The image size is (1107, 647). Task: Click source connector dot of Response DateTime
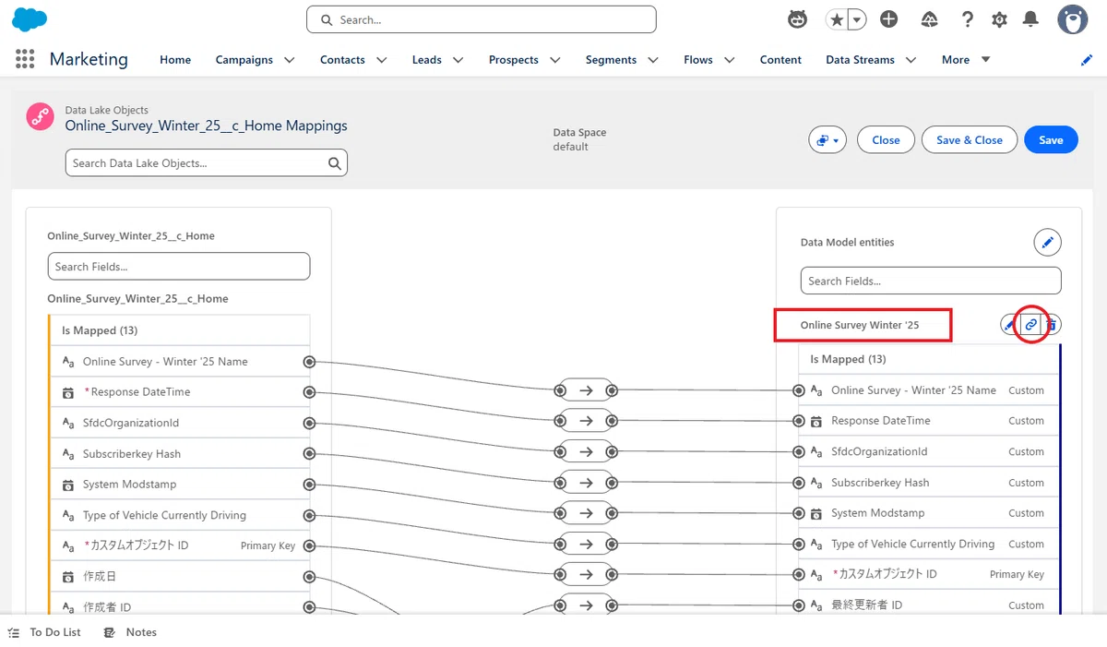(x=309, y=392)
